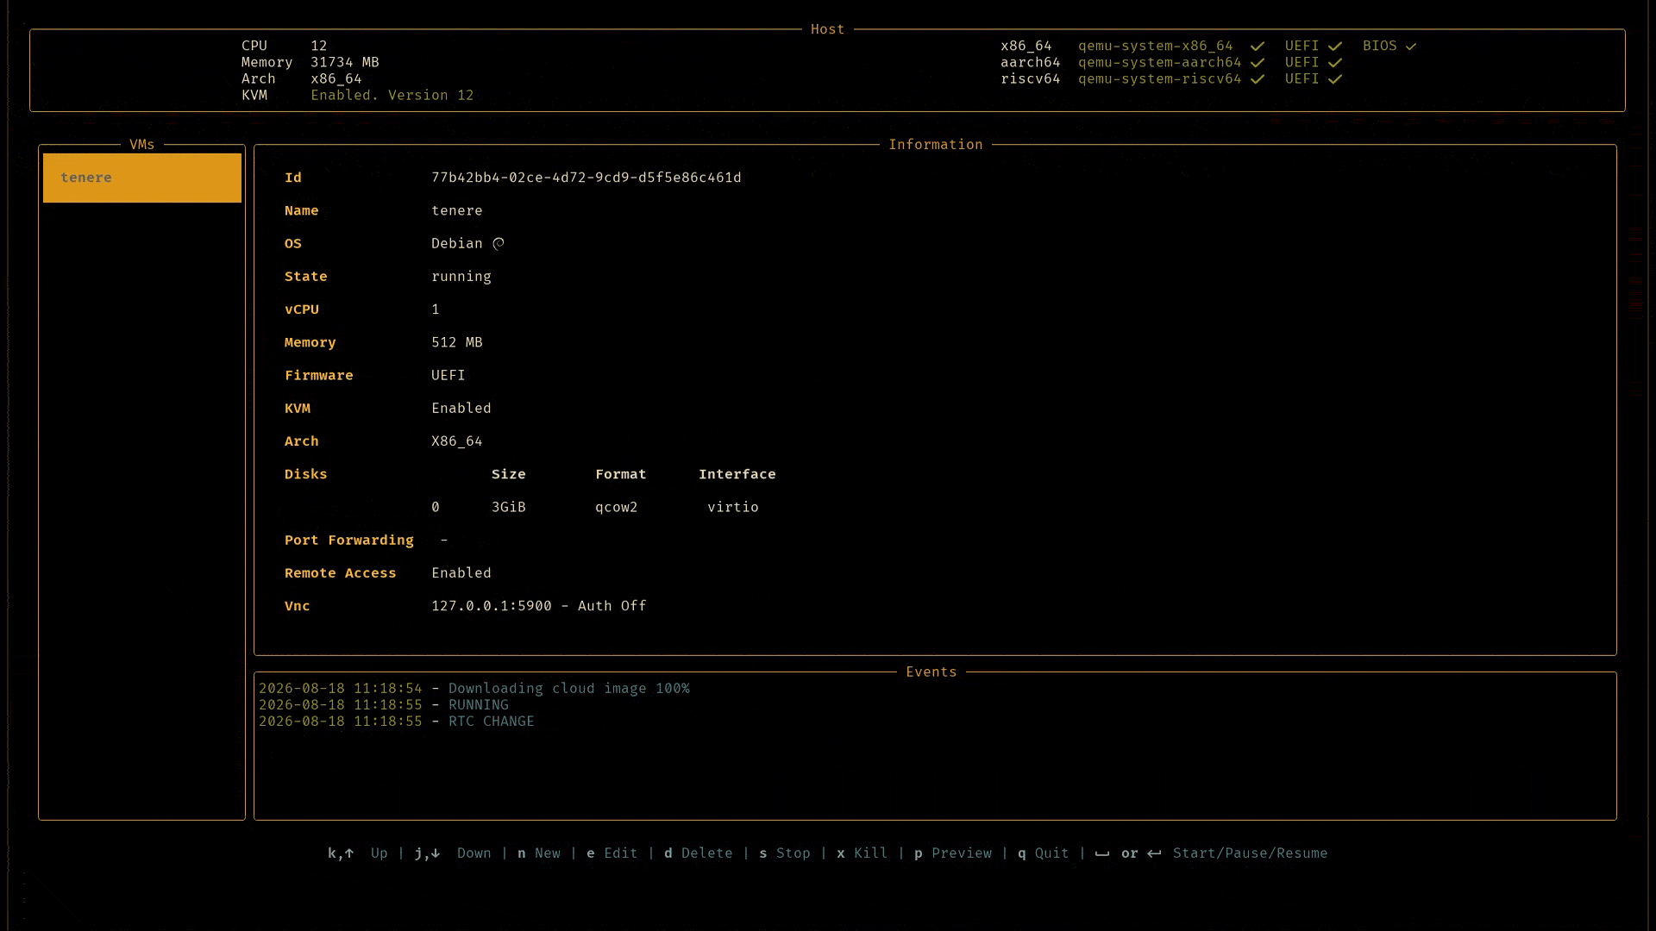Click the State value running

[461, 277]
